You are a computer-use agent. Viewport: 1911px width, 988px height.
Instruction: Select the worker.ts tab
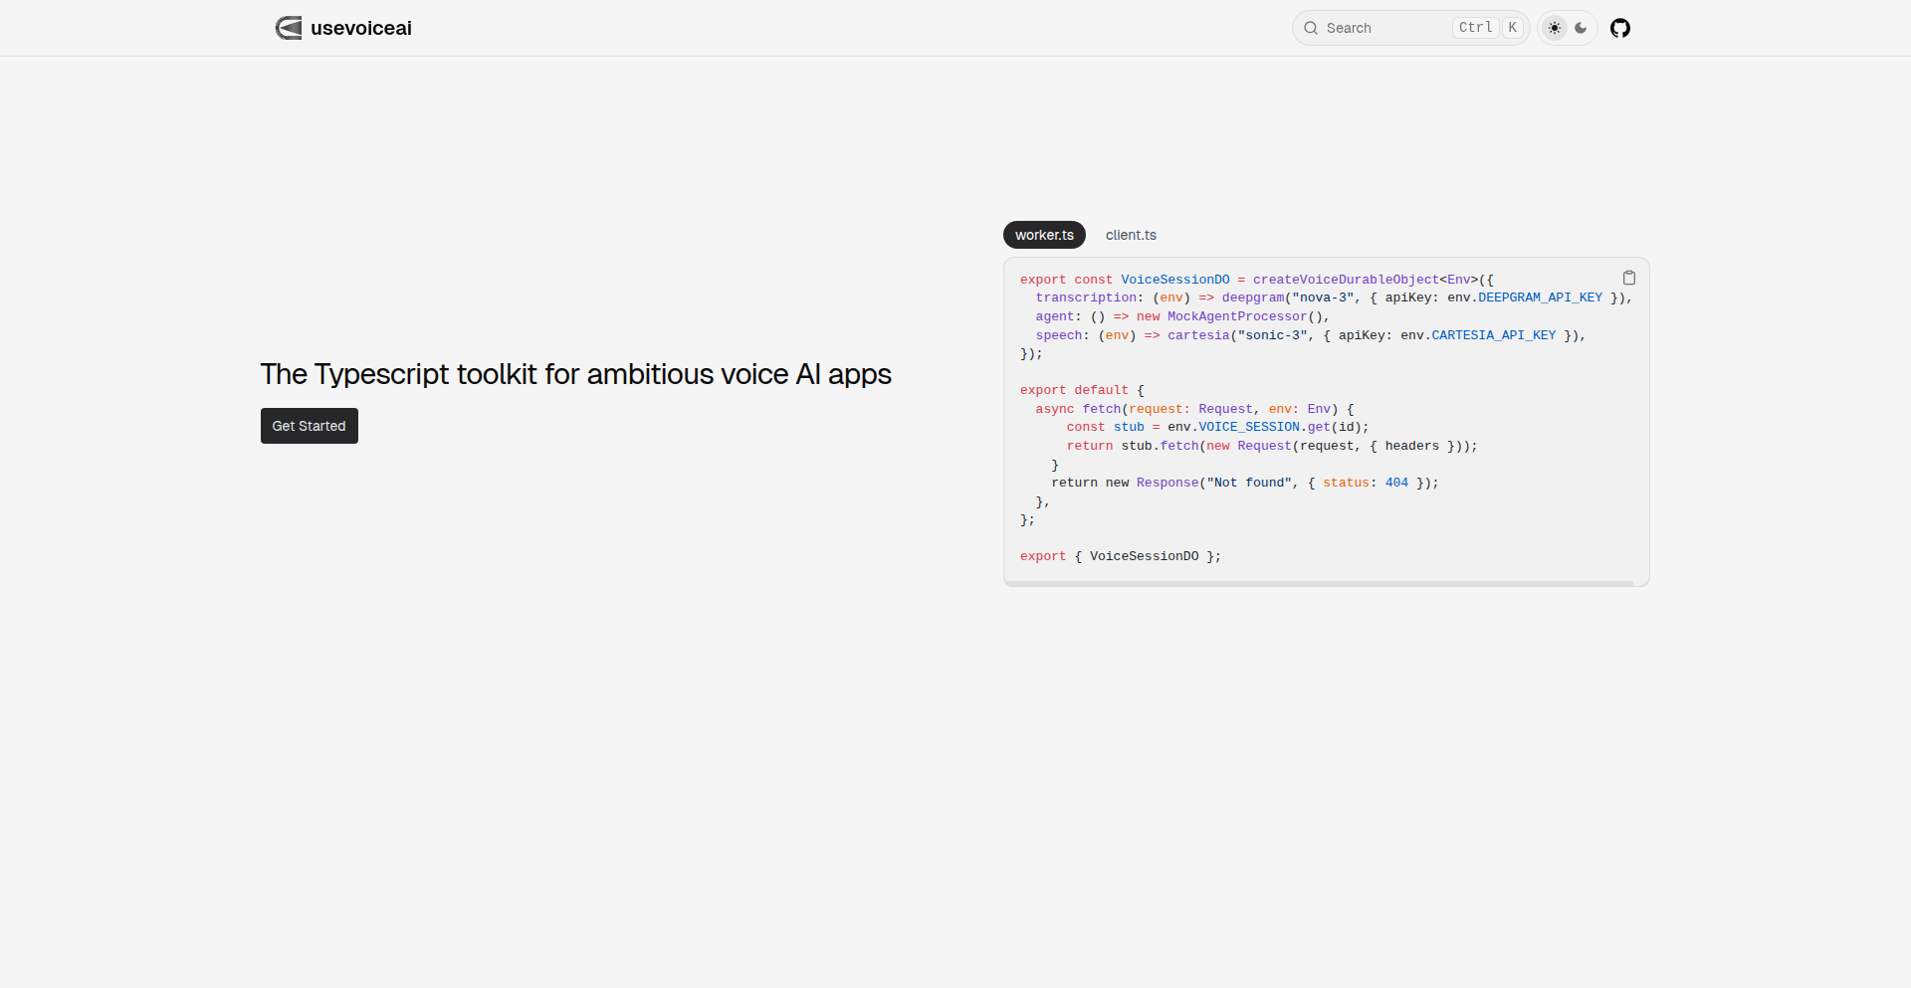[1044, 235]
